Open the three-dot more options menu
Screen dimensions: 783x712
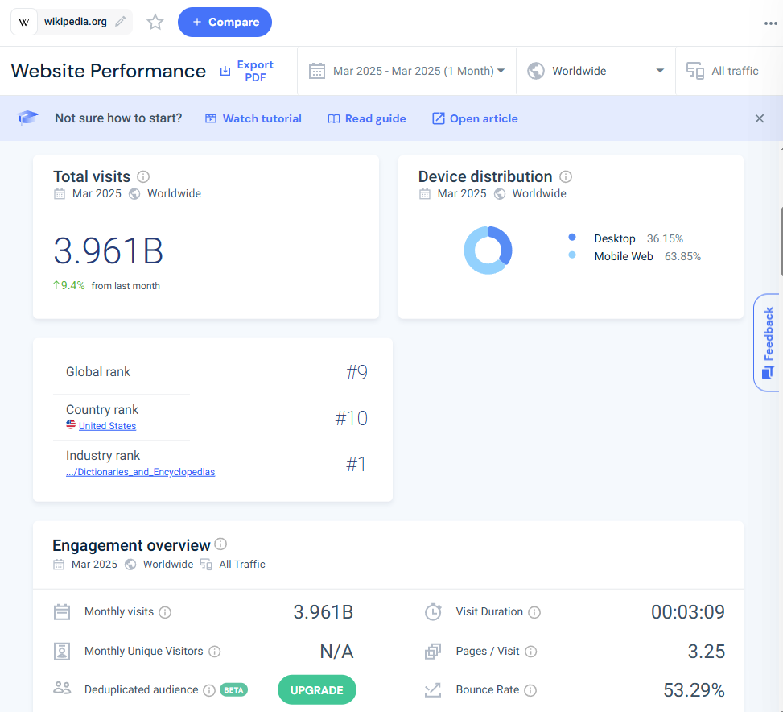pos(770,23)
